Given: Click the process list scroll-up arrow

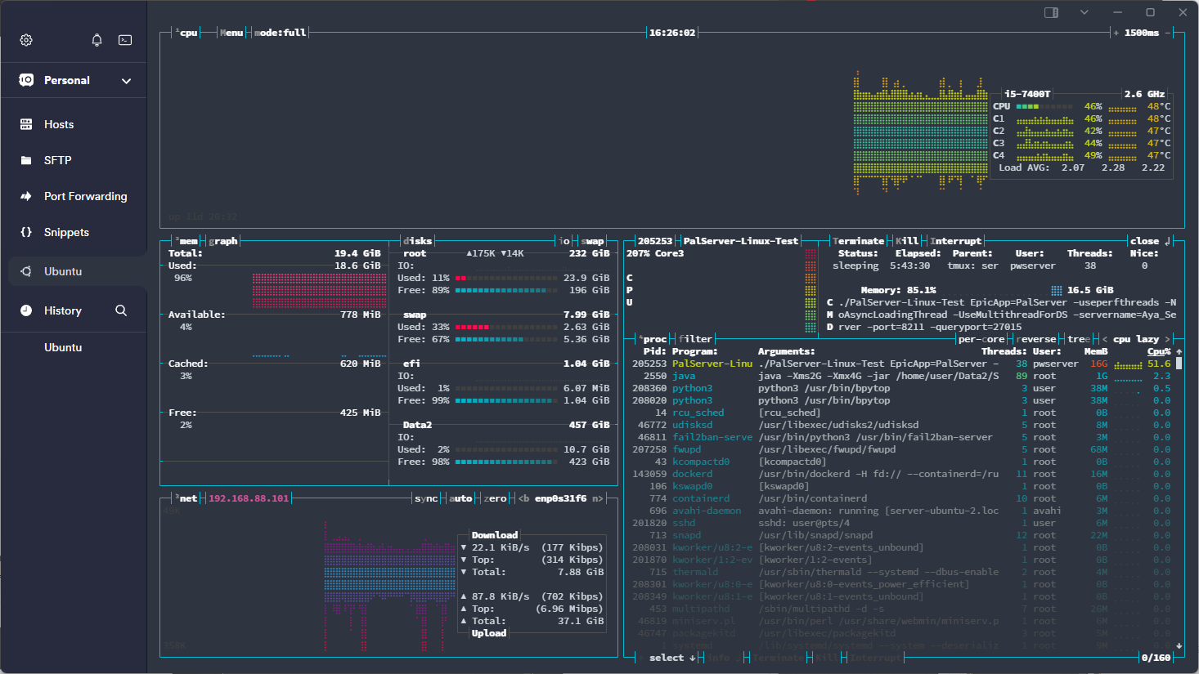Looking at the screenshot, I should (1179, 351).
